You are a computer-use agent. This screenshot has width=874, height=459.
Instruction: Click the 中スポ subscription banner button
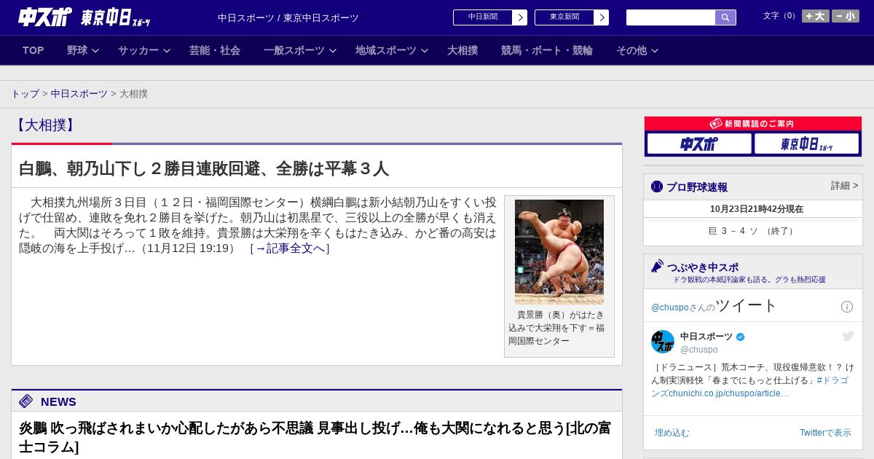[699, 144]
